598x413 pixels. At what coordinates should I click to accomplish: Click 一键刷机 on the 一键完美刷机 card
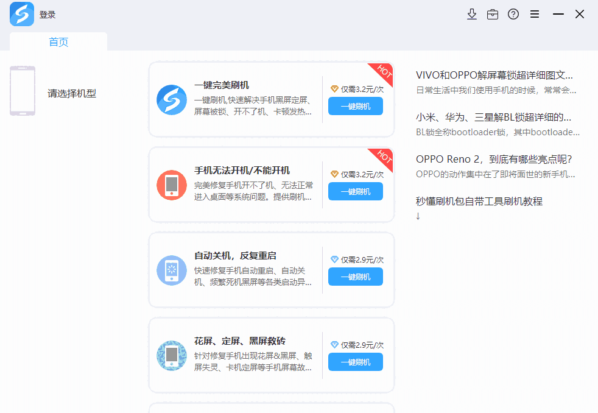click(x=355, y=106)
